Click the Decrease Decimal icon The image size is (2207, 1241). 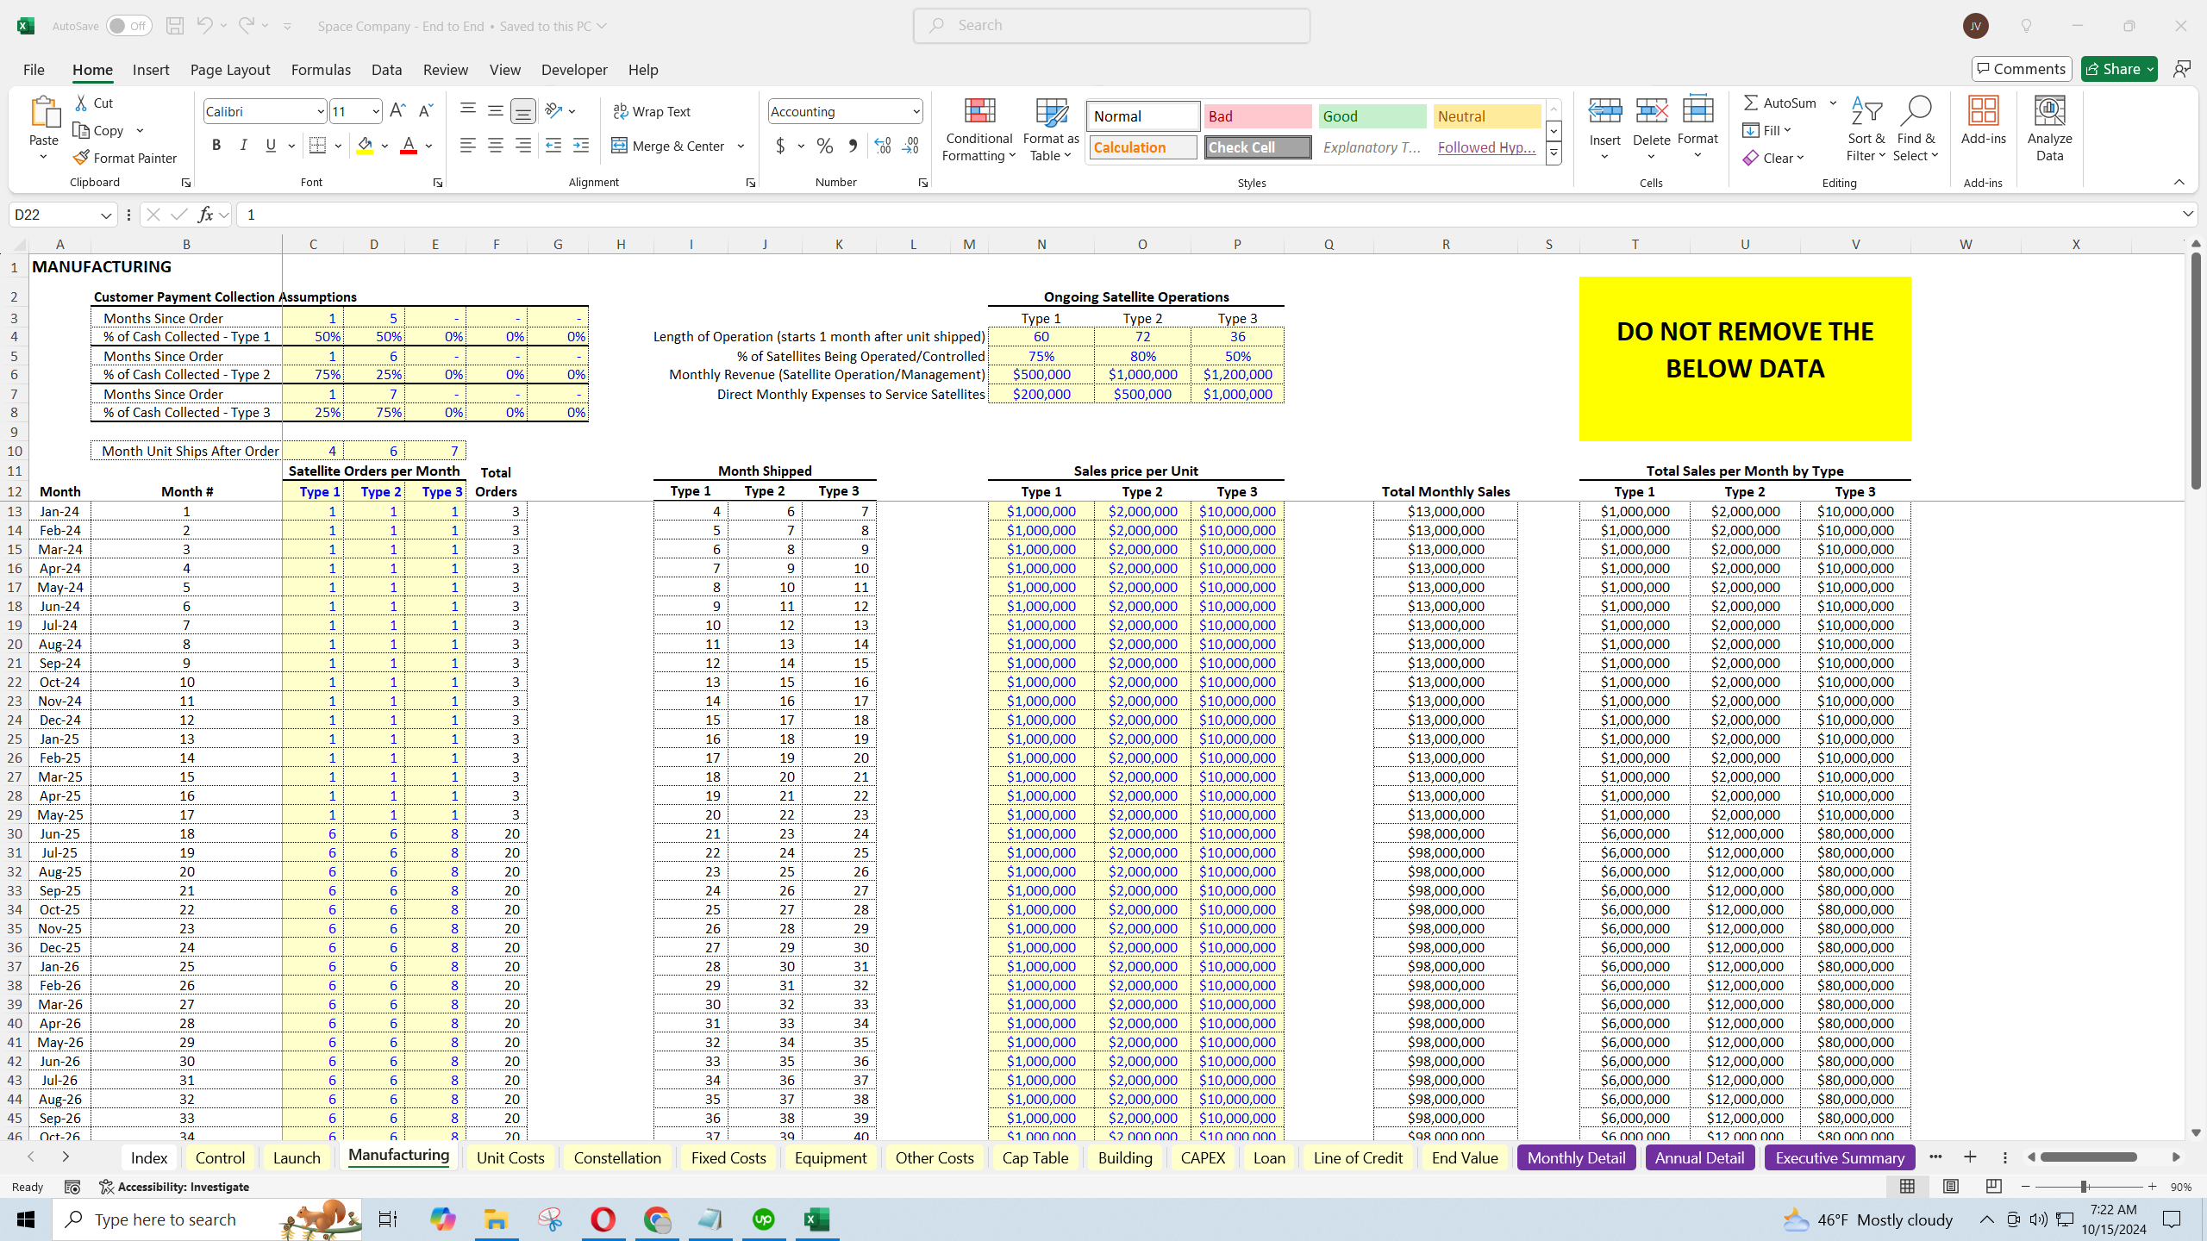click(x=911, y=146)
